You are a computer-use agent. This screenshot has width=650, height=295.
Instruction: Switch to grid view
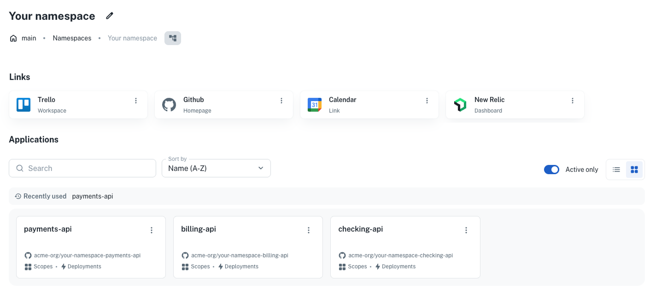click(634, 170)
